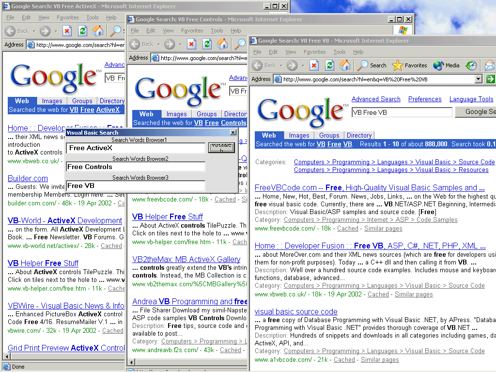Open File menu in VB Free VB window
The image size is (496, 372).
pos(257,52)
